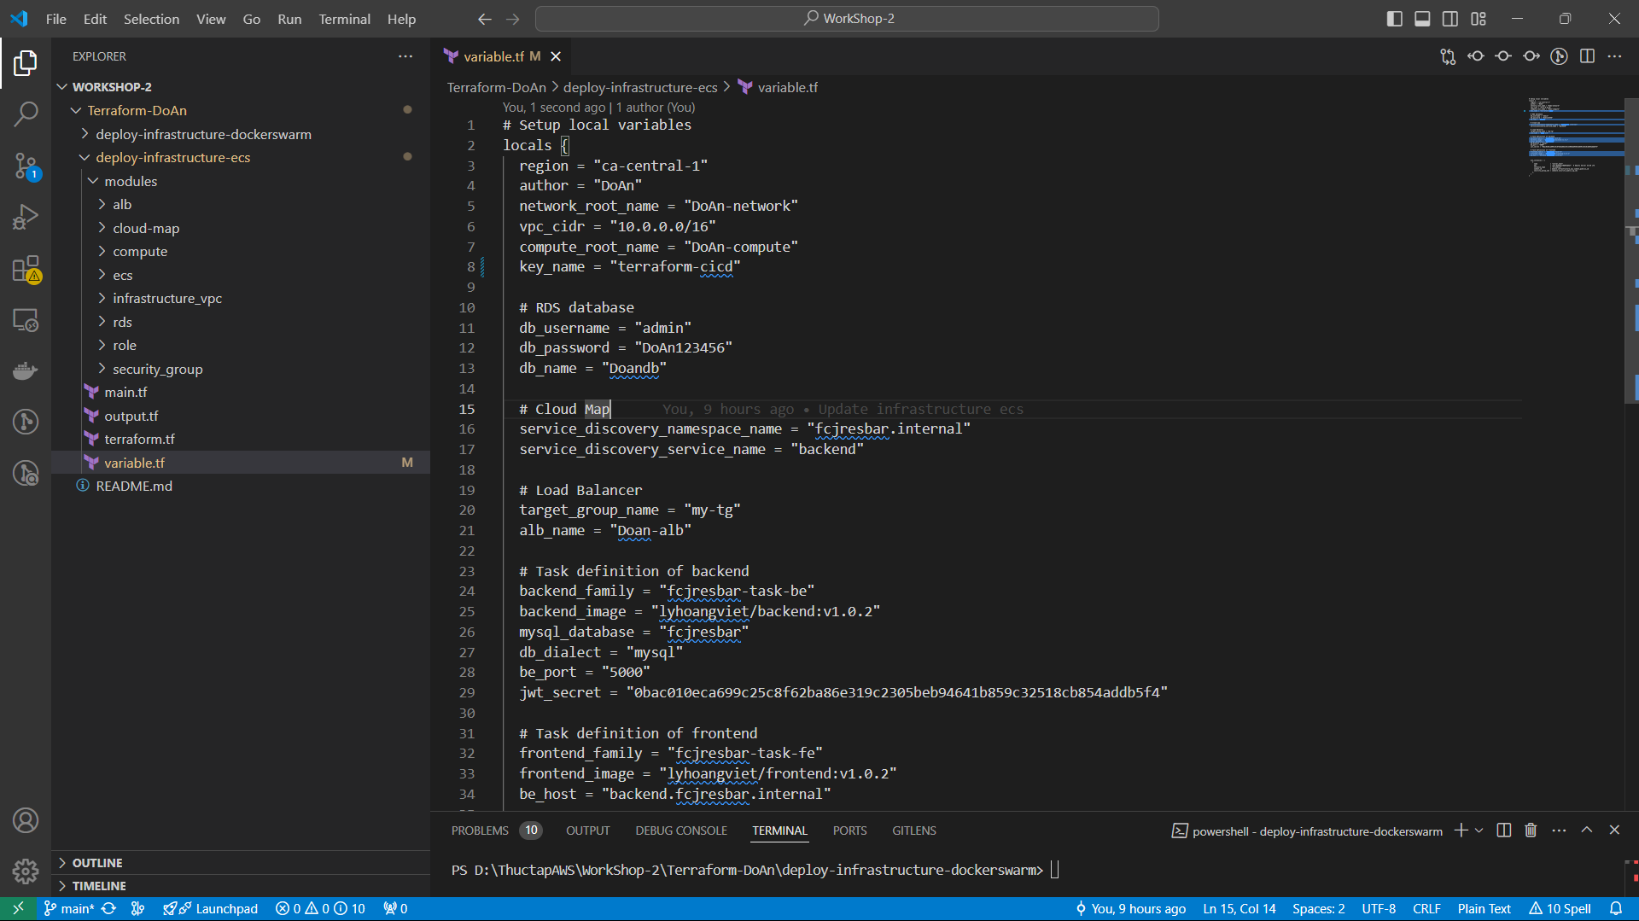Open terminal launch profile dropdown
This screenshot has height=921, width=1639.
[x=1479, y=831]
